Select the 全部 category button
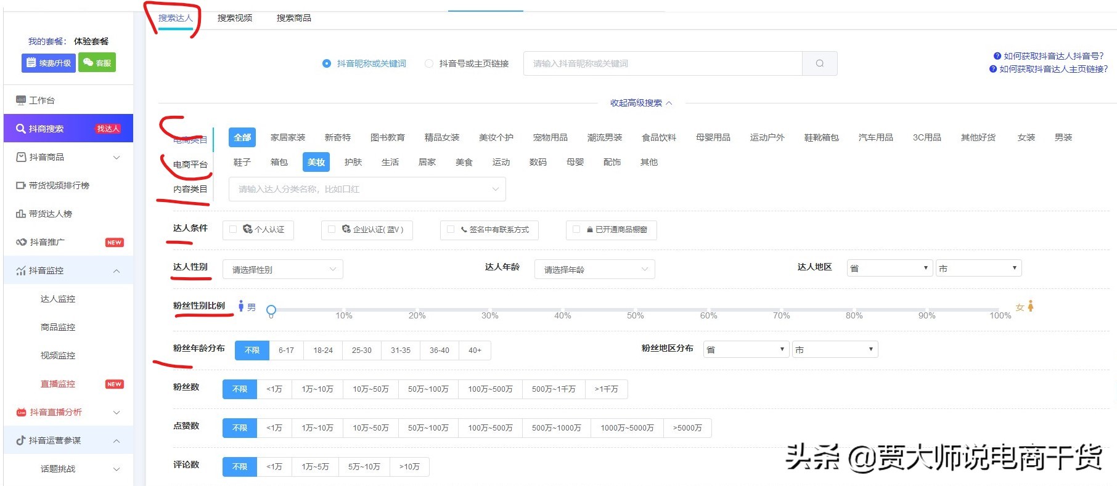This screenshot has width=1117, height=486. tap(242, 137)
